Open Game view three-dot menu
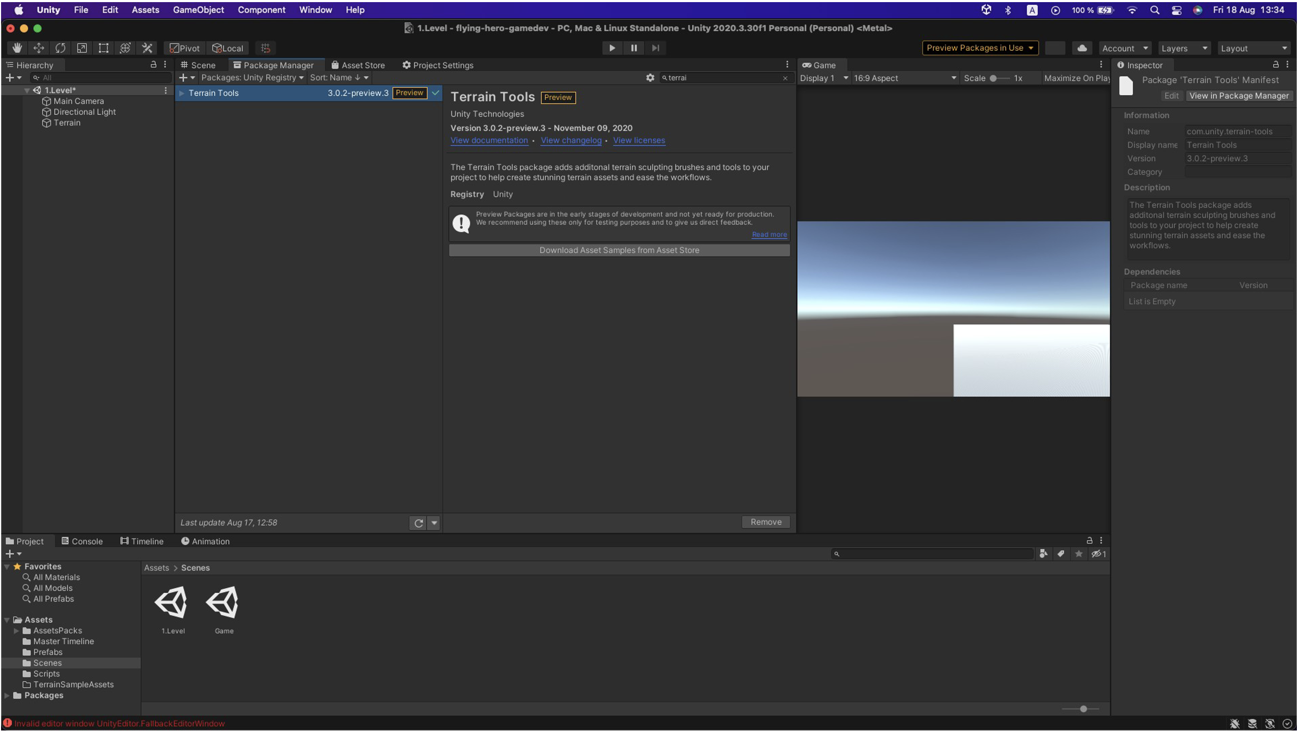The height and width of the screenshot is (731, 1299). [1101, 65]
